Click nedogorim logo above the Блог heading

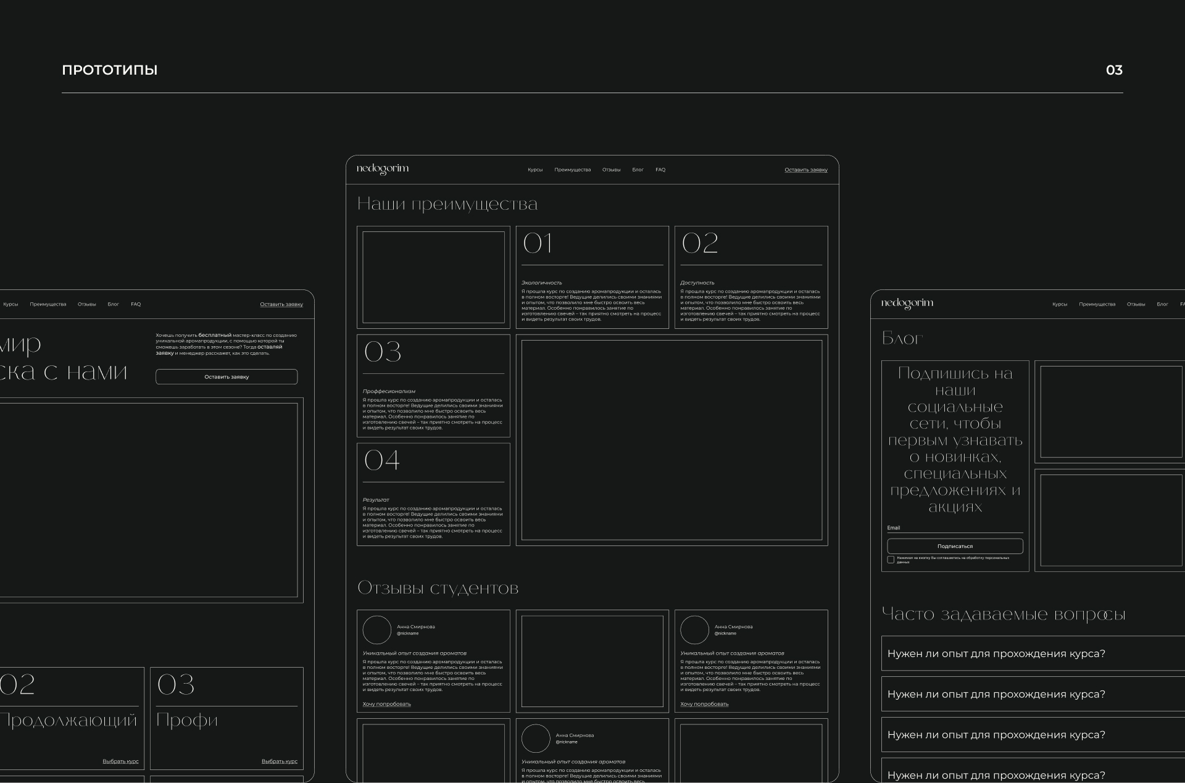coord(907,304)
